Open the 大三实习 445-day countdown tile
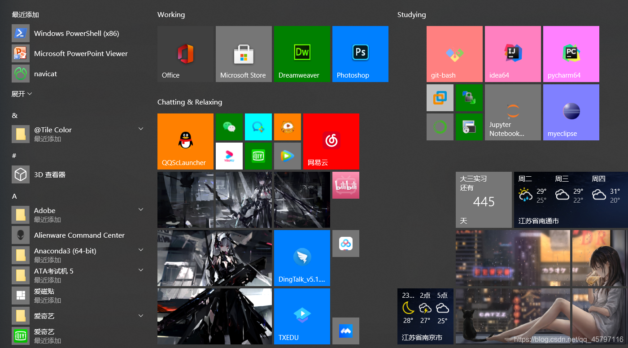The height and width of the screenshot is (348, 628). pos(484,200)
